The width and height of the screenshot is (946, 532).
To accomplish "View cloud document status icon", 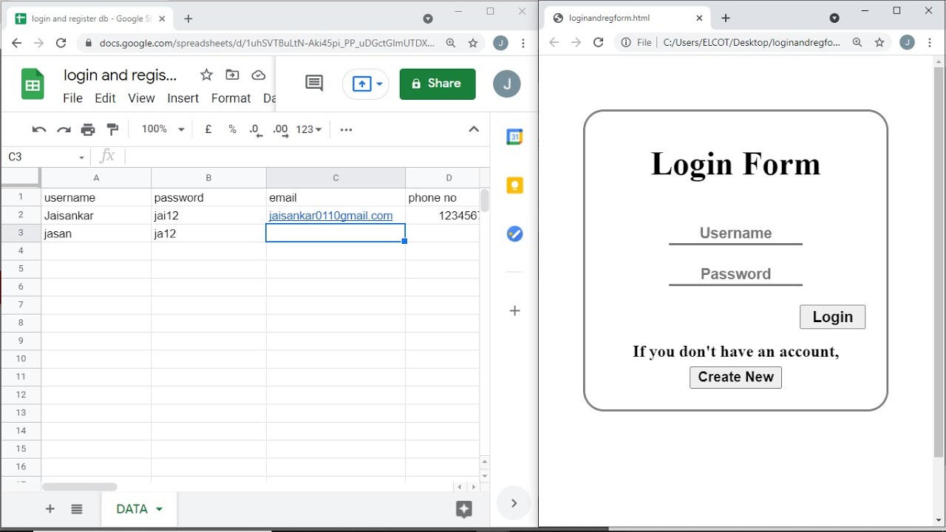I will 258,75.
